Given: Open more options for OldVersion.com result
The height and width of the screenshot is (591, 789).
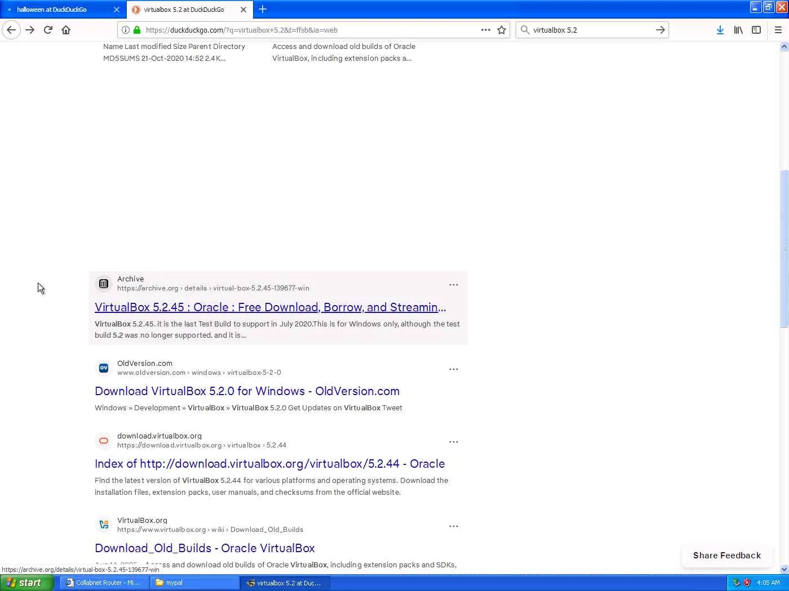Looking at the screenshot, I should click(x=454, y=369).
